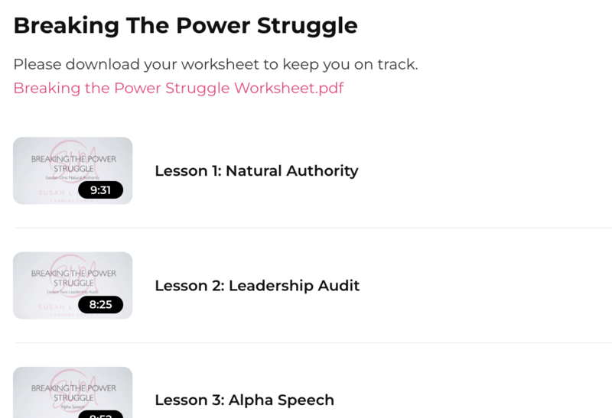This screenshot has height=418, width=612.
Task: Click the Breaking The Power Struggle page heading
Action: 185,25
